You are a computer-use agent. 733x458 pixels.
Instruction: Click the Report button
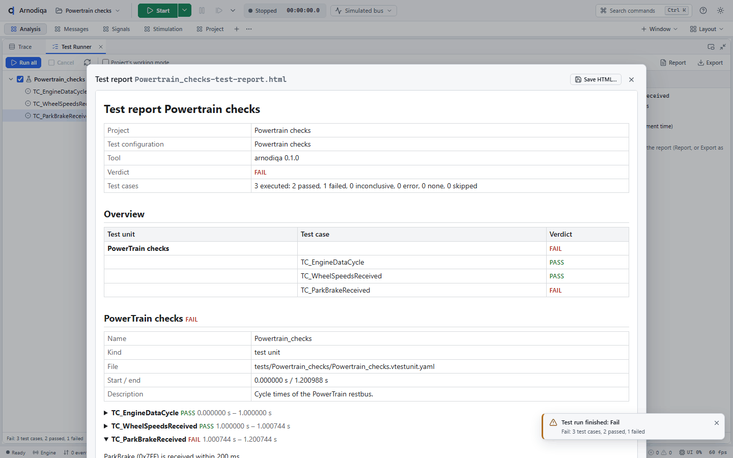tap(673, 63)
